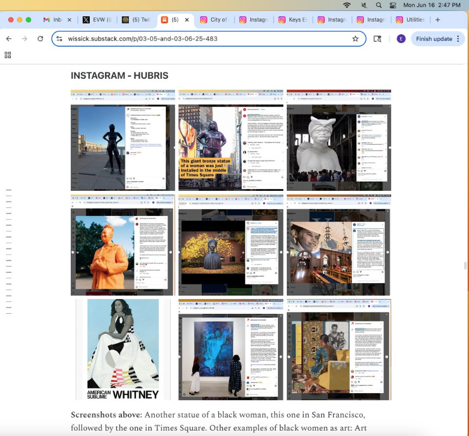This screenshot has height=436, width=469.
Task: Open the Chrome three-dot menu
Action: point(458,39)
